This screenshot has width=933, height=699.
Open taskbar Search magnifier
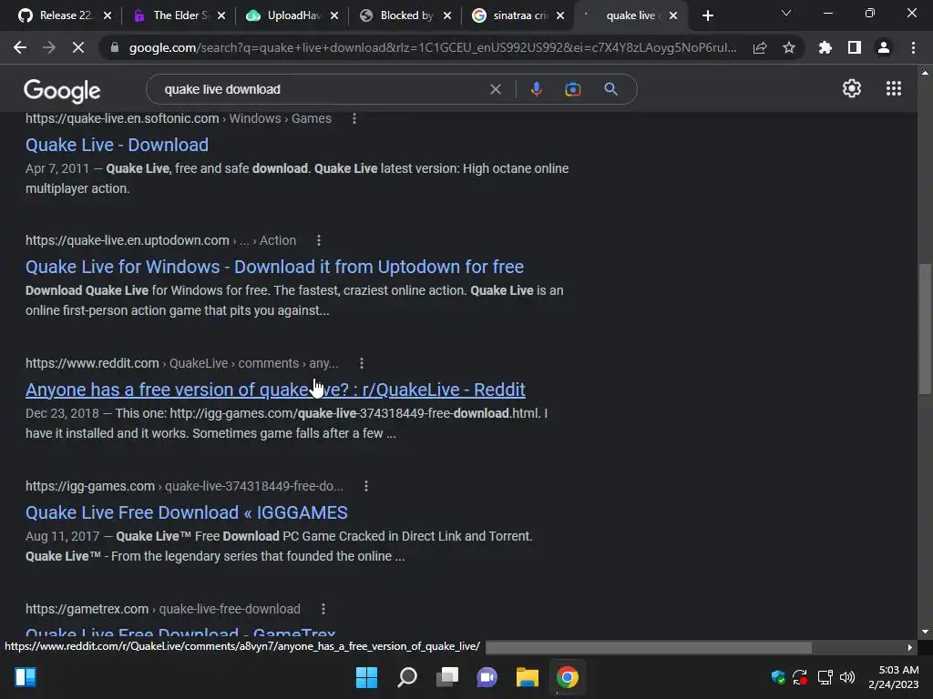coord(407,677)
